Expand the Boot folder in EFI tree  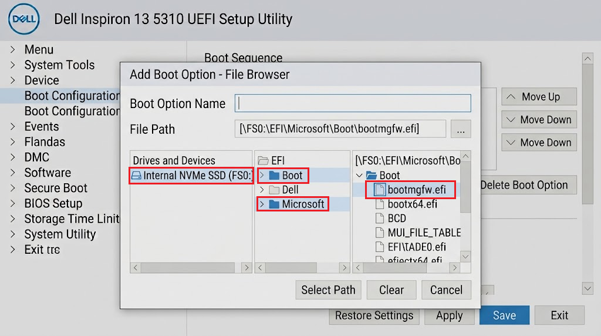tap(262, 176)
